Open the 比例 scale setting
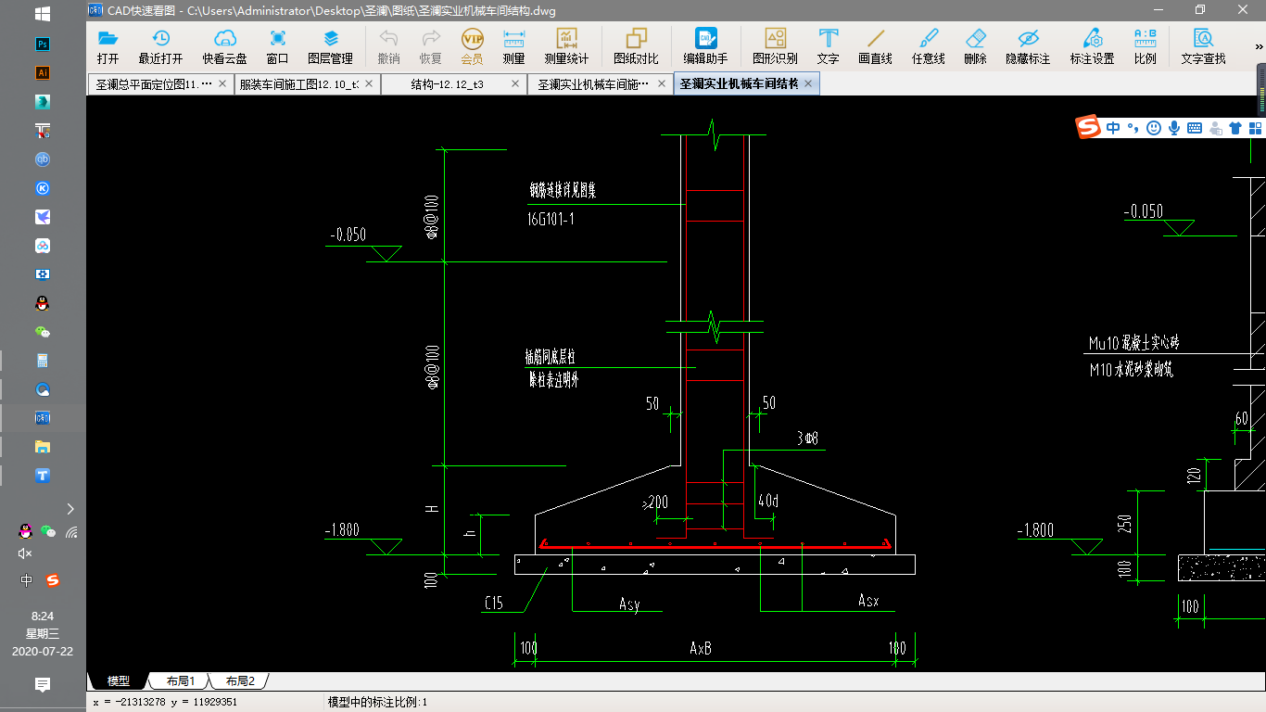The height and width of the screenshot is (712, 1266). 1145,46
